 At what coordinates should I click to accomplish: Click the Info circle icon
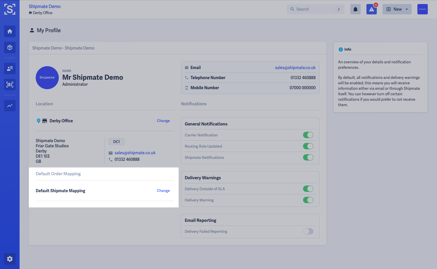click(x=341, y=49)
